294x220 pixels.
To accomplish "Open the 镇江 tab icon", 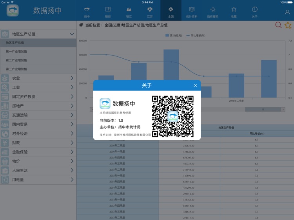I will point(129,9).
